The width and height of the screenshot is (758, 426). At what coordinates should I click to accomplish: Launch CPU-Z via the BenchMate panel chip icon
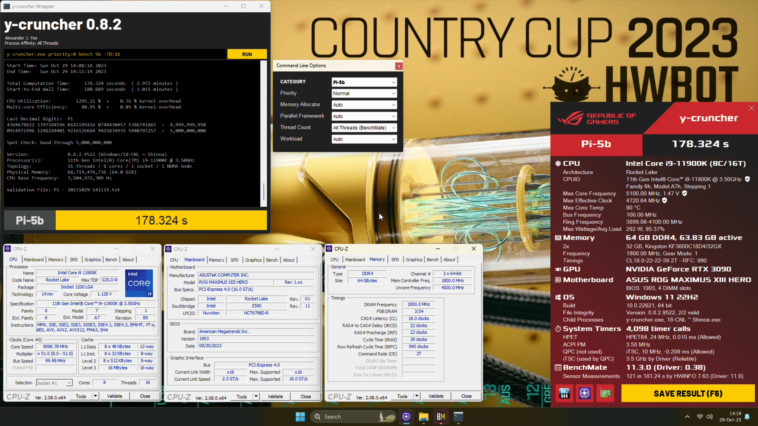tap(584, 393)
